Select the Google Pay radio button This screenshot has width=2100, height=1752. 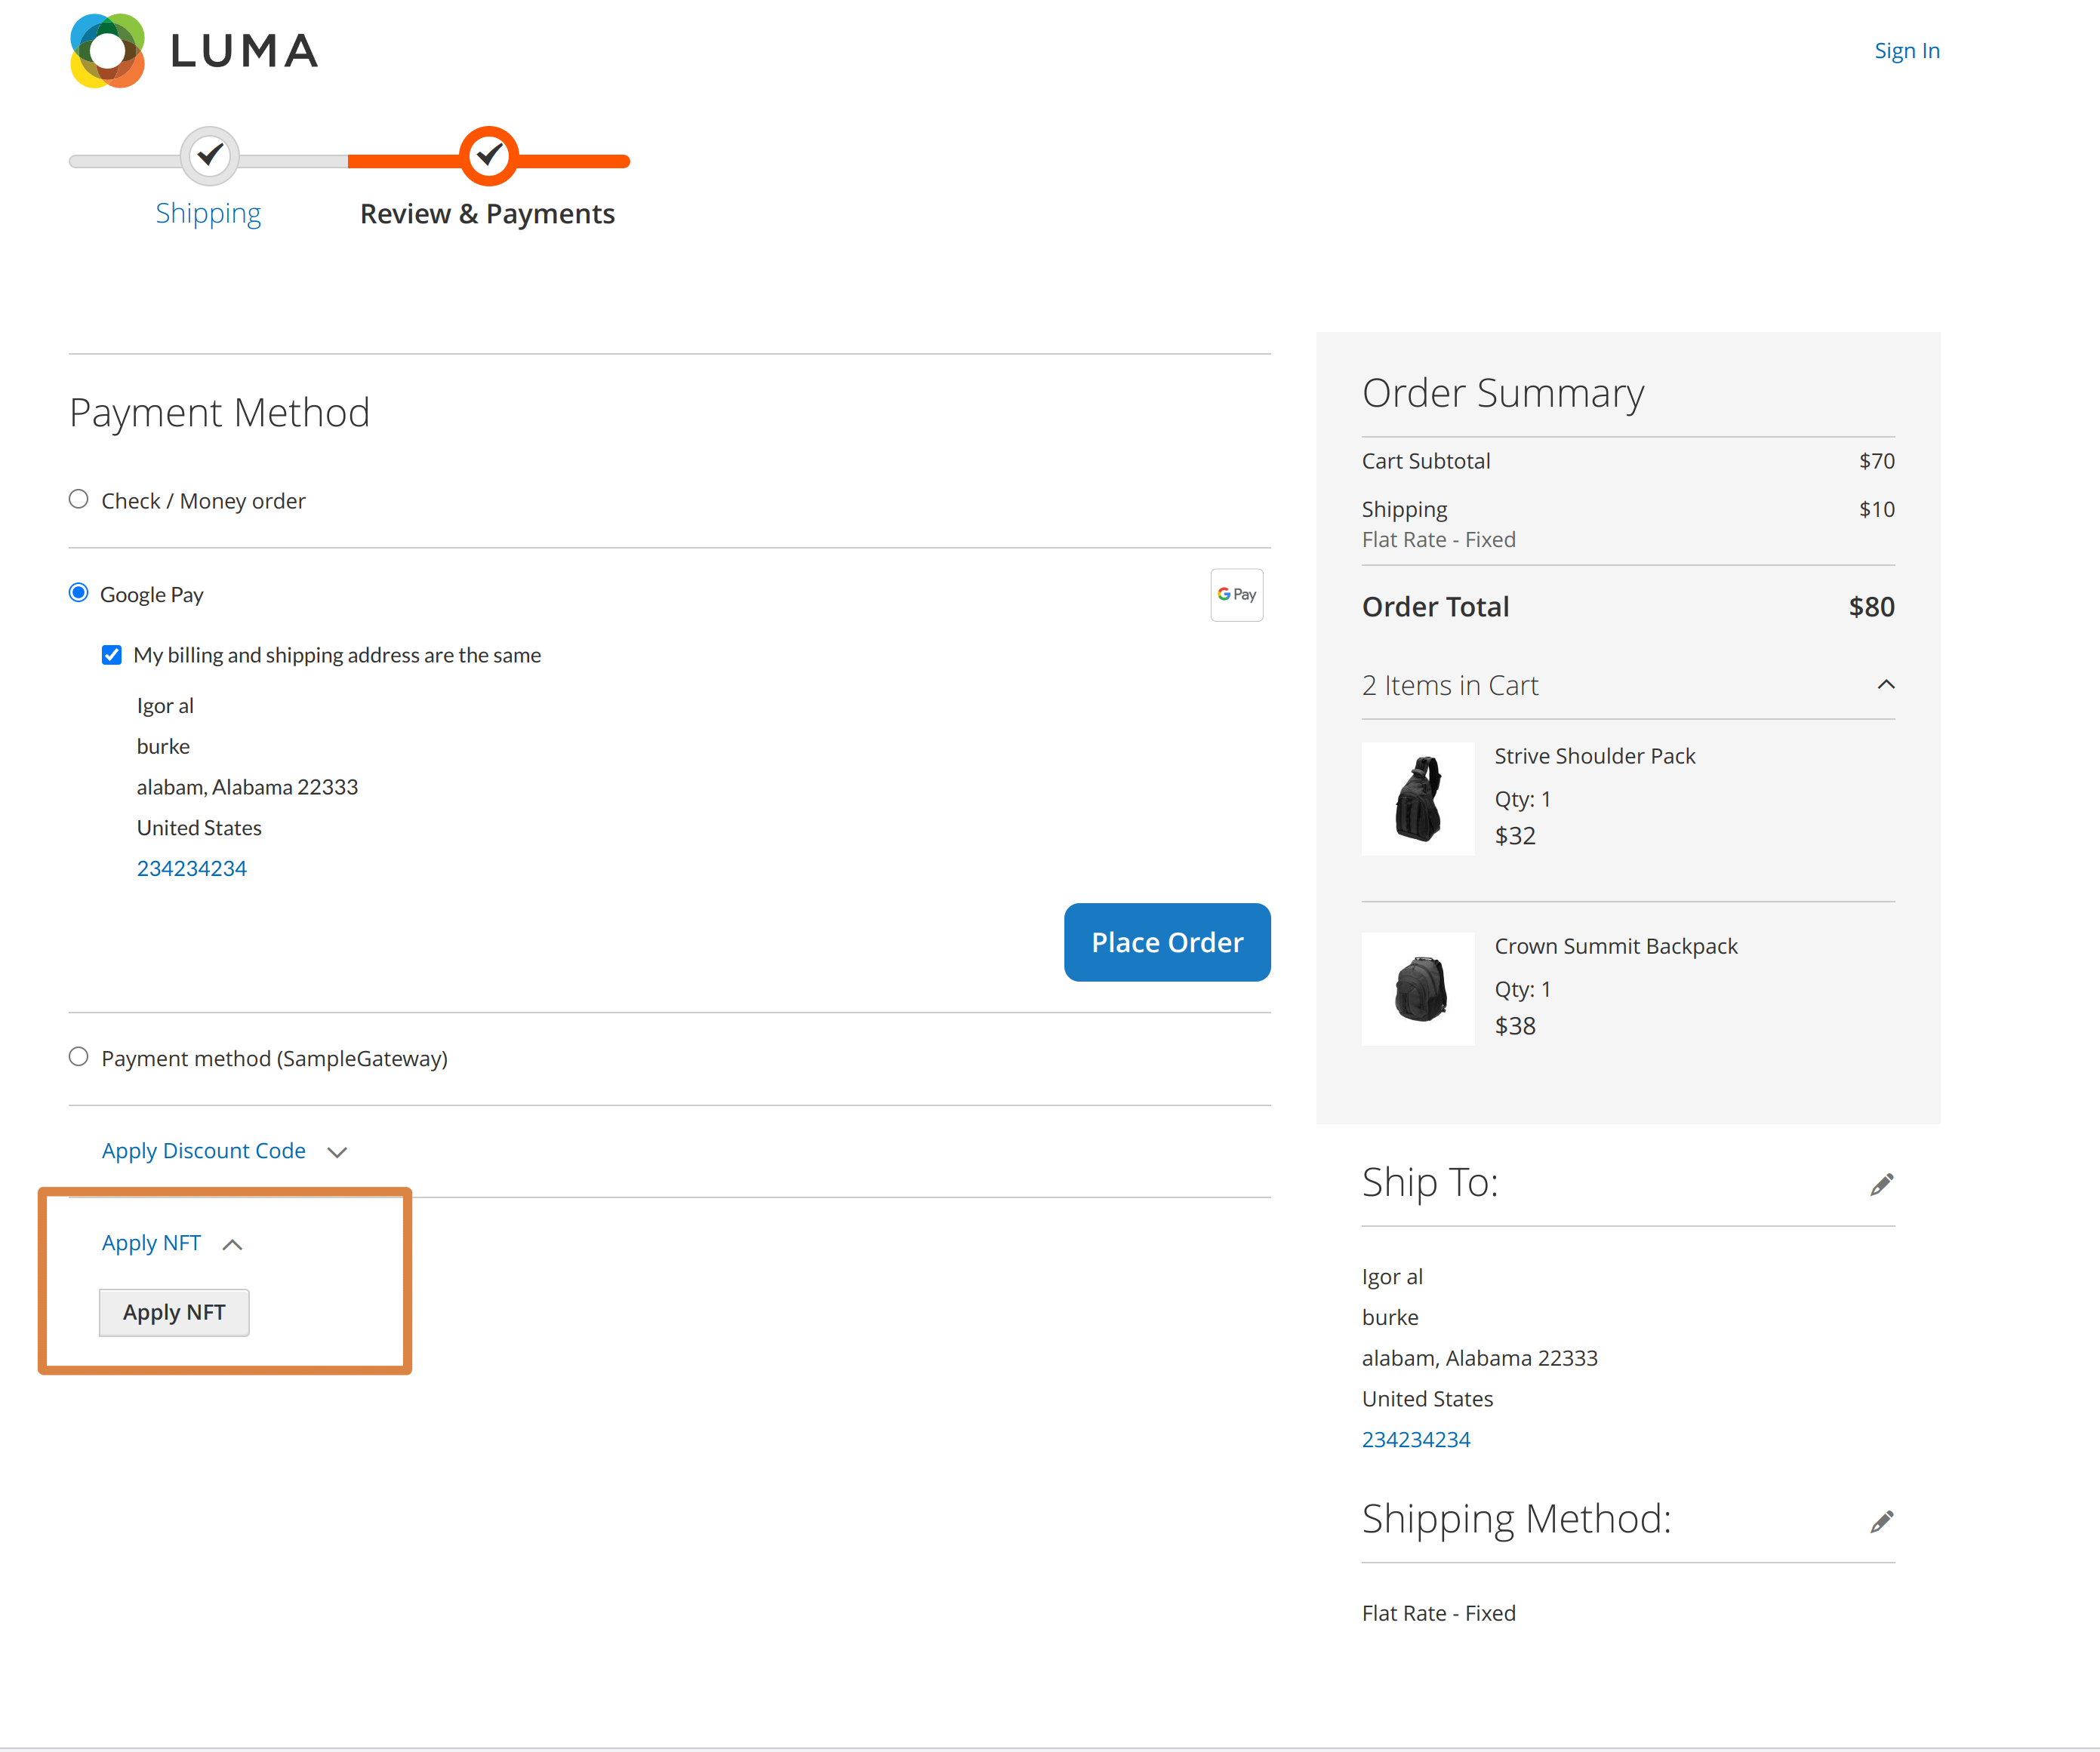[x=79, y=594]
